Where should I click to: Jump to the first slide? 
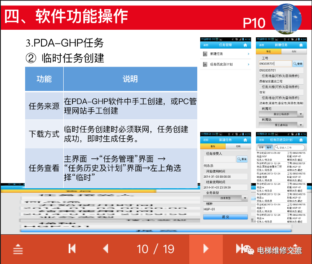(72, 248)
